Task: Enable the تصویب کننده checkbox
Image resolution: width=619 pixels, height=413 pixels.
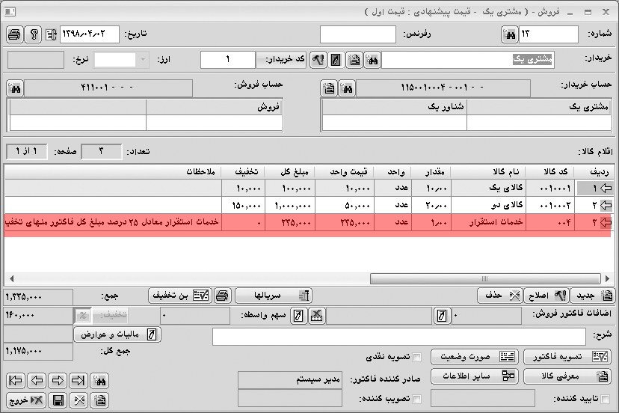Action: coord(417,400)
